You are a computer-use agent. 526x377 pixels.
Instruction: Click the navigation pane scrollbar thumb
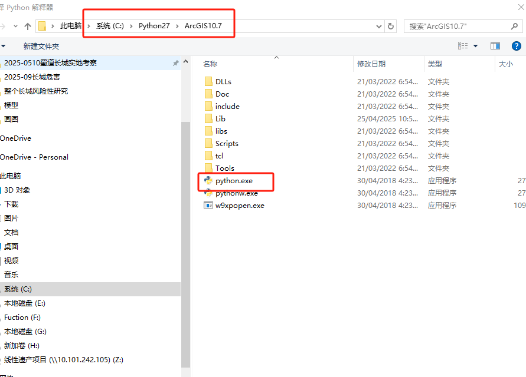(x=185, y=244)
